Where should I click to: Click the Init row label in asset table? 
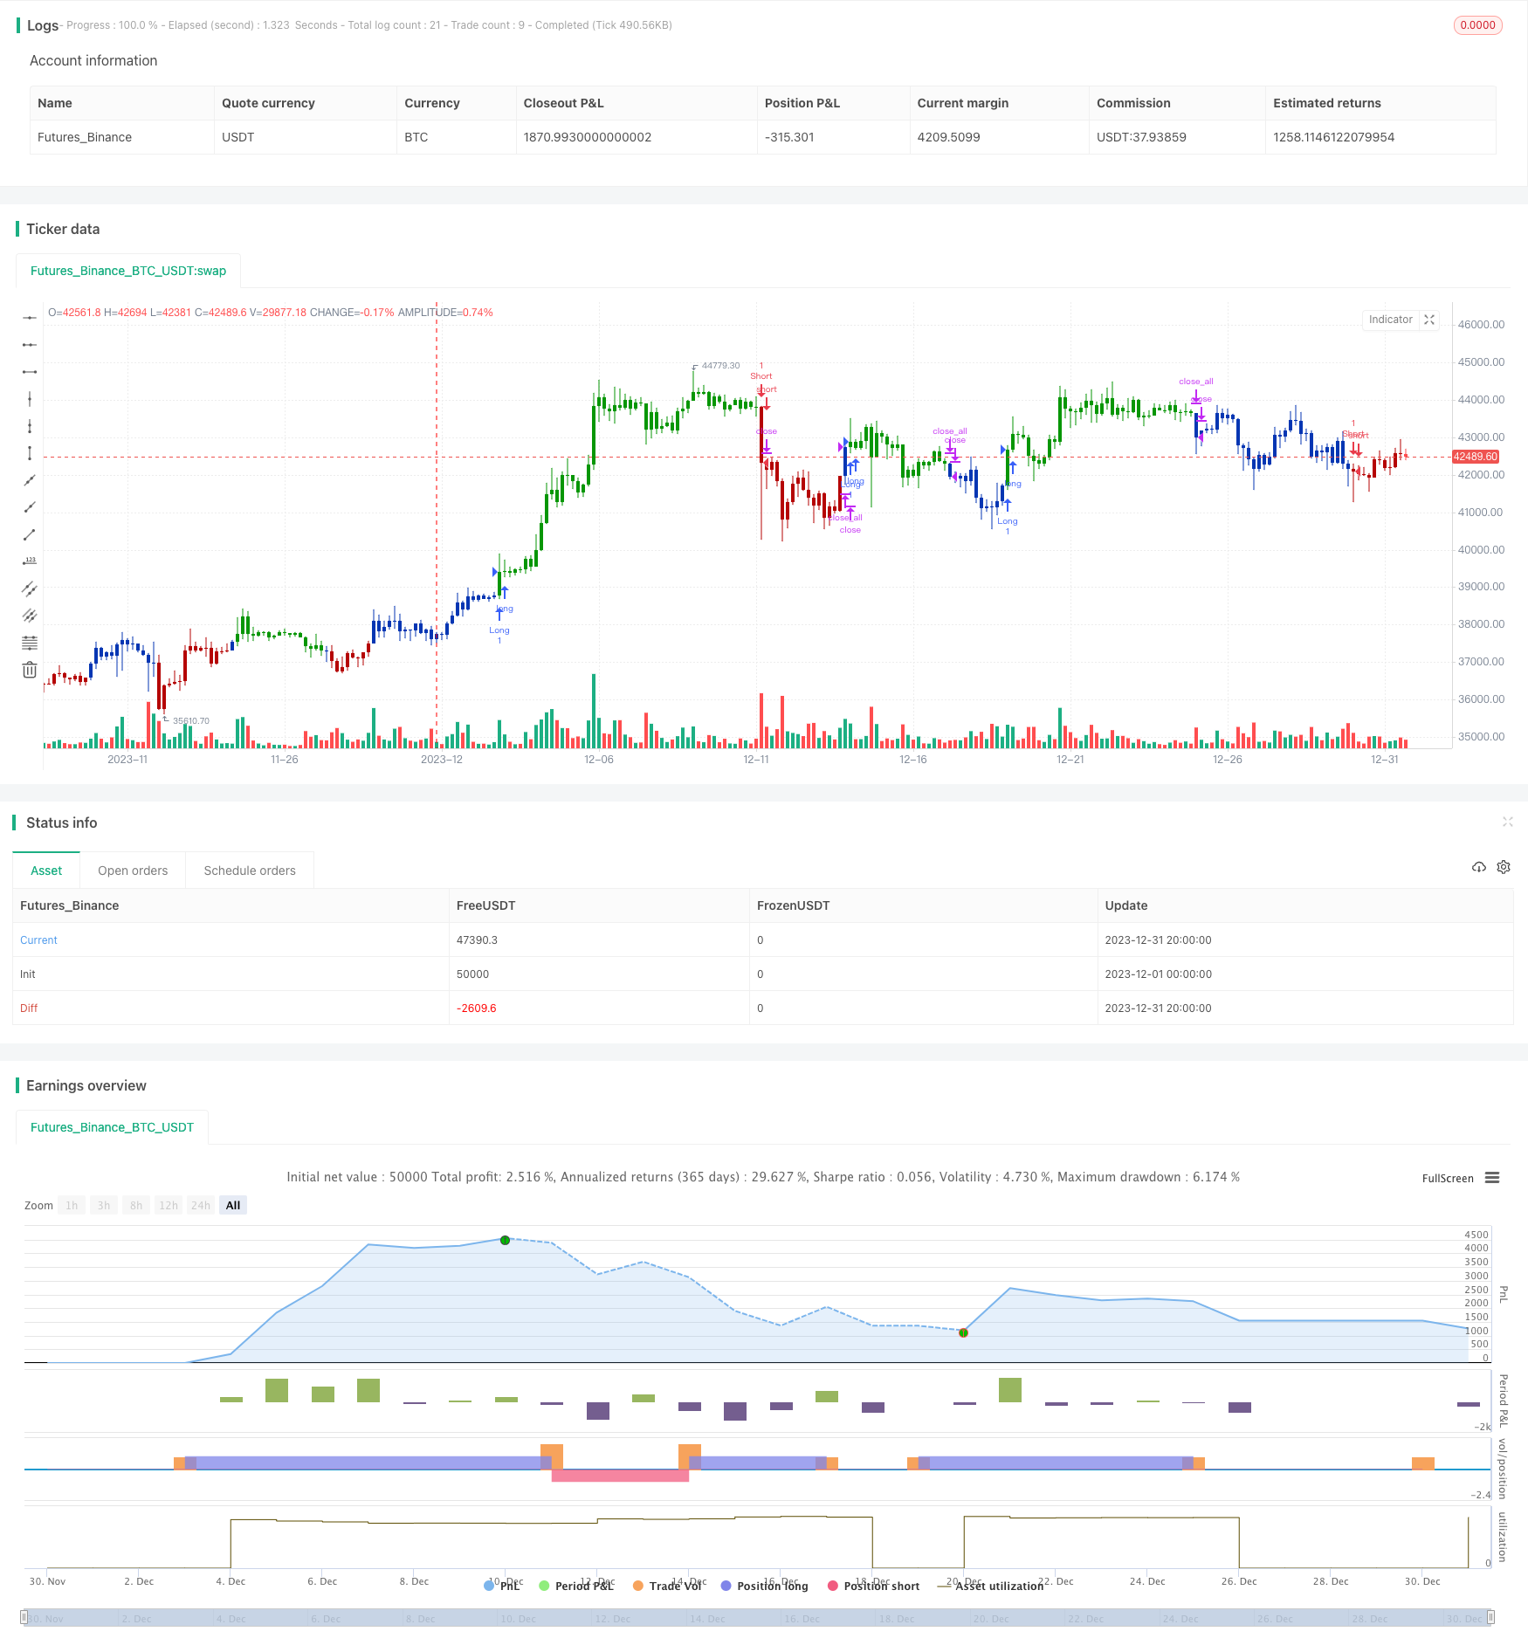click(x=28, y=974)
